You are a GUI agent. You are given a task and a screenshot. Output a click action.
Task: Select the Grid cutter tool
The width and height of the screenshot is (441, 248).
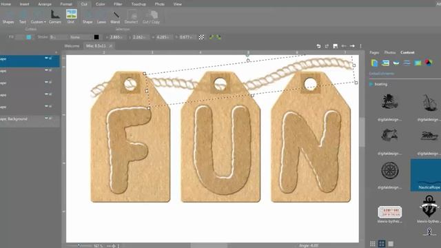(71, 17)
